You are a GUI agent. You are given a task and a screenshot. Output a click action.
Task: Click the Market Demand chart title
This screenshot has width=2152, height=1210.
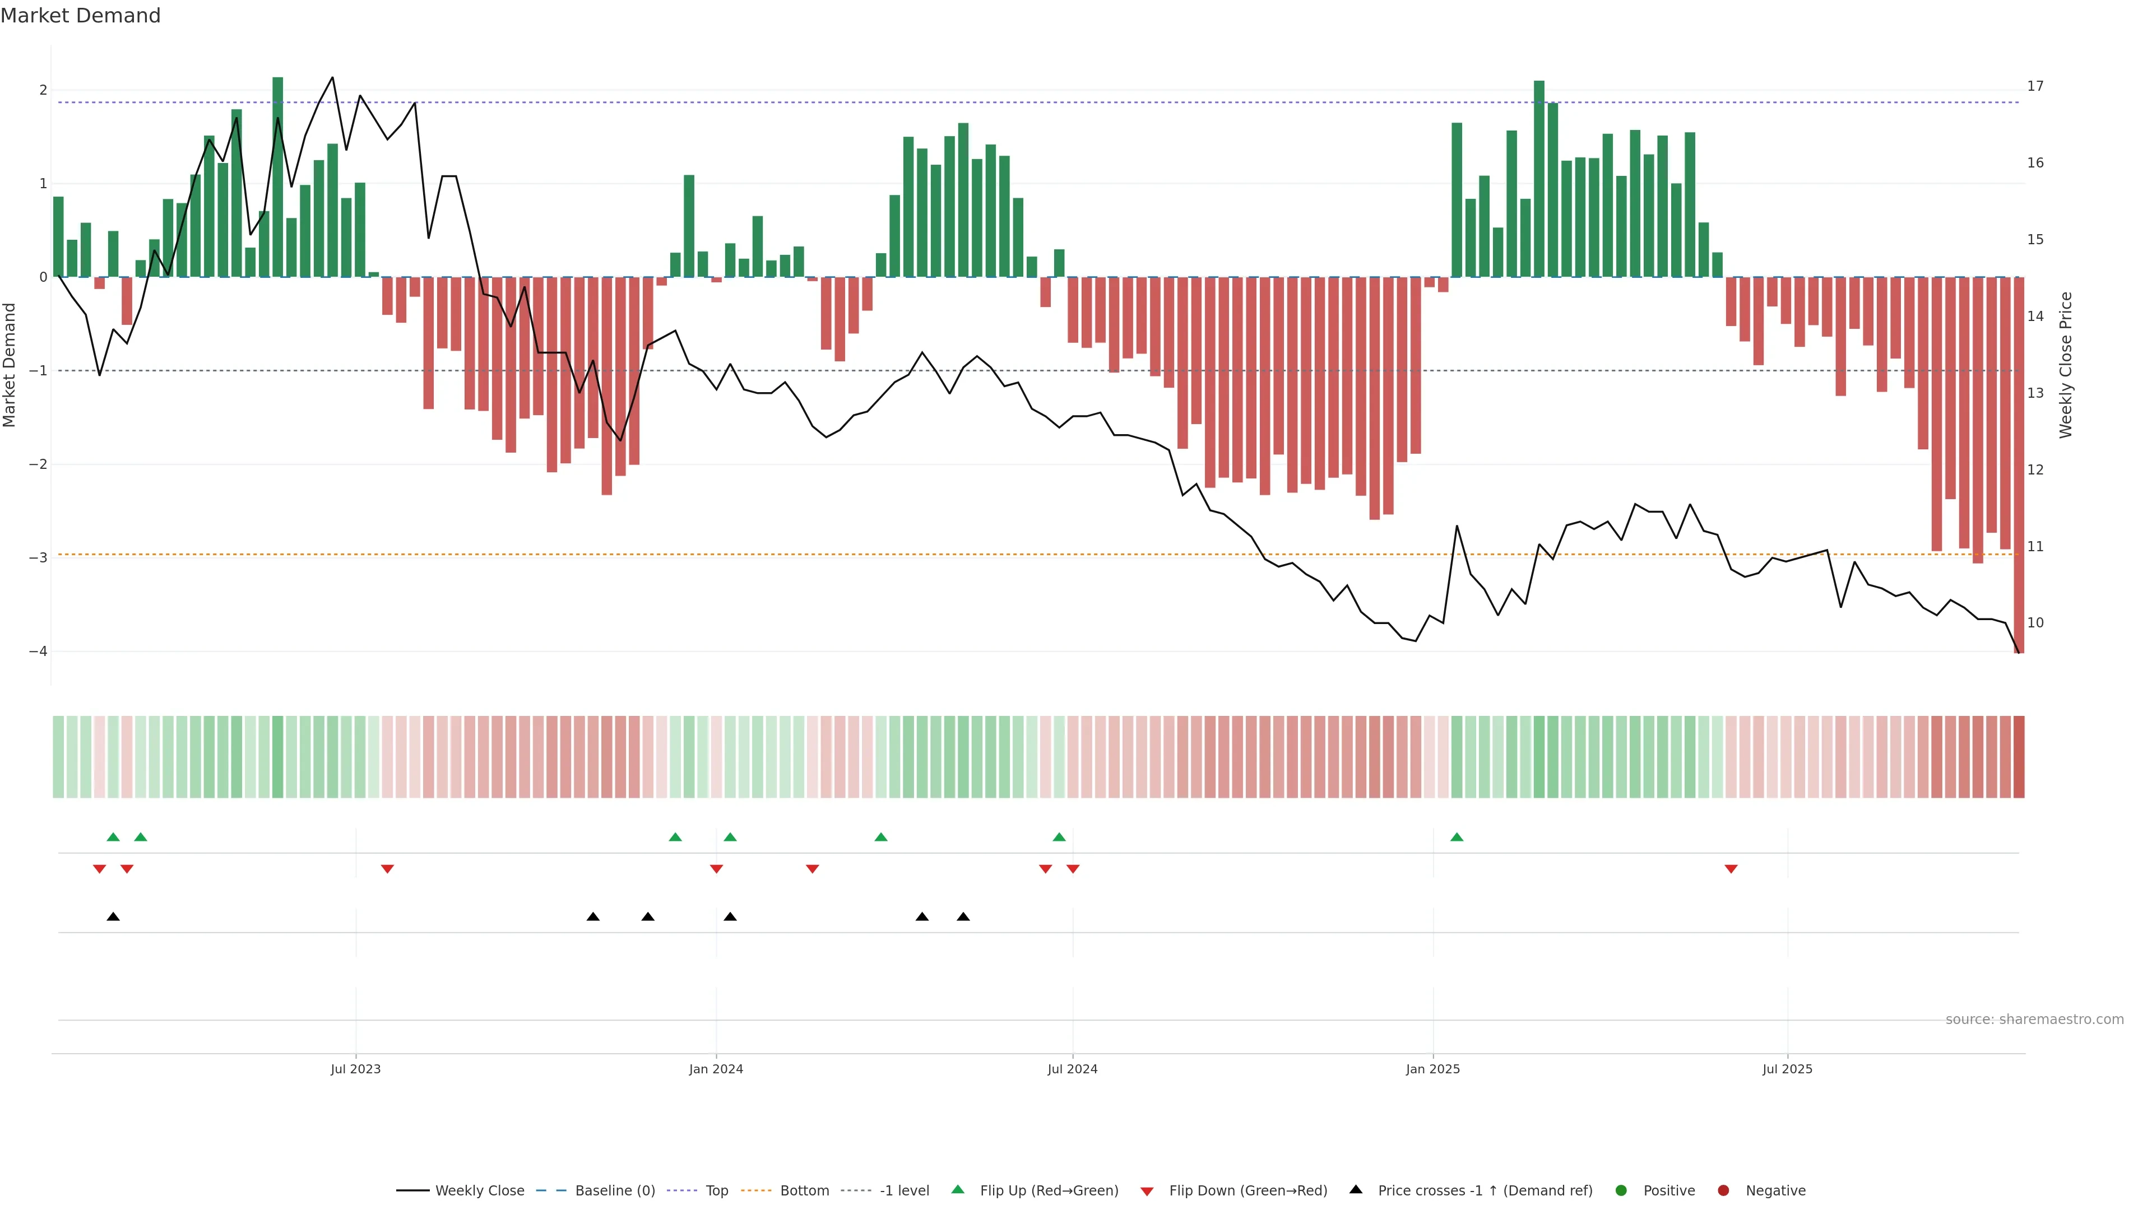(x=80, y=16)
